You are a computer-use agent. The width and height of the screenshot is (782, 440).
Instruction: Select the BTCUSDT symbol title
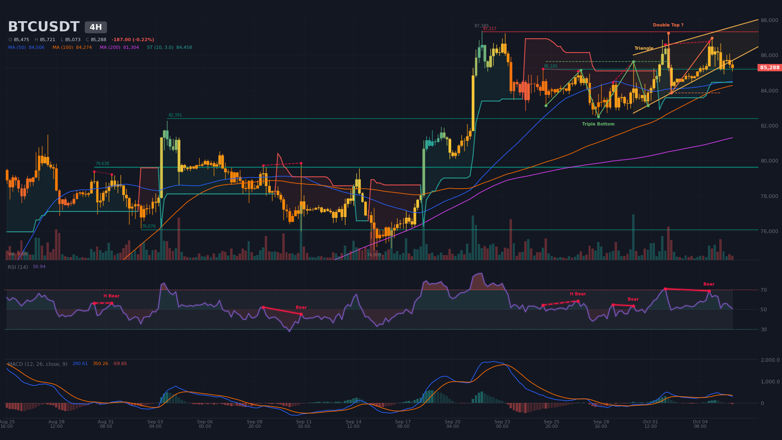(x=43, y=27)
